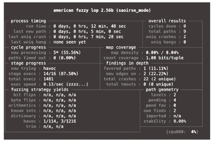Image resolution: width=214 pixels, height=143 pixels.
Task: Click the process timing section header
Action: (28, 21)
